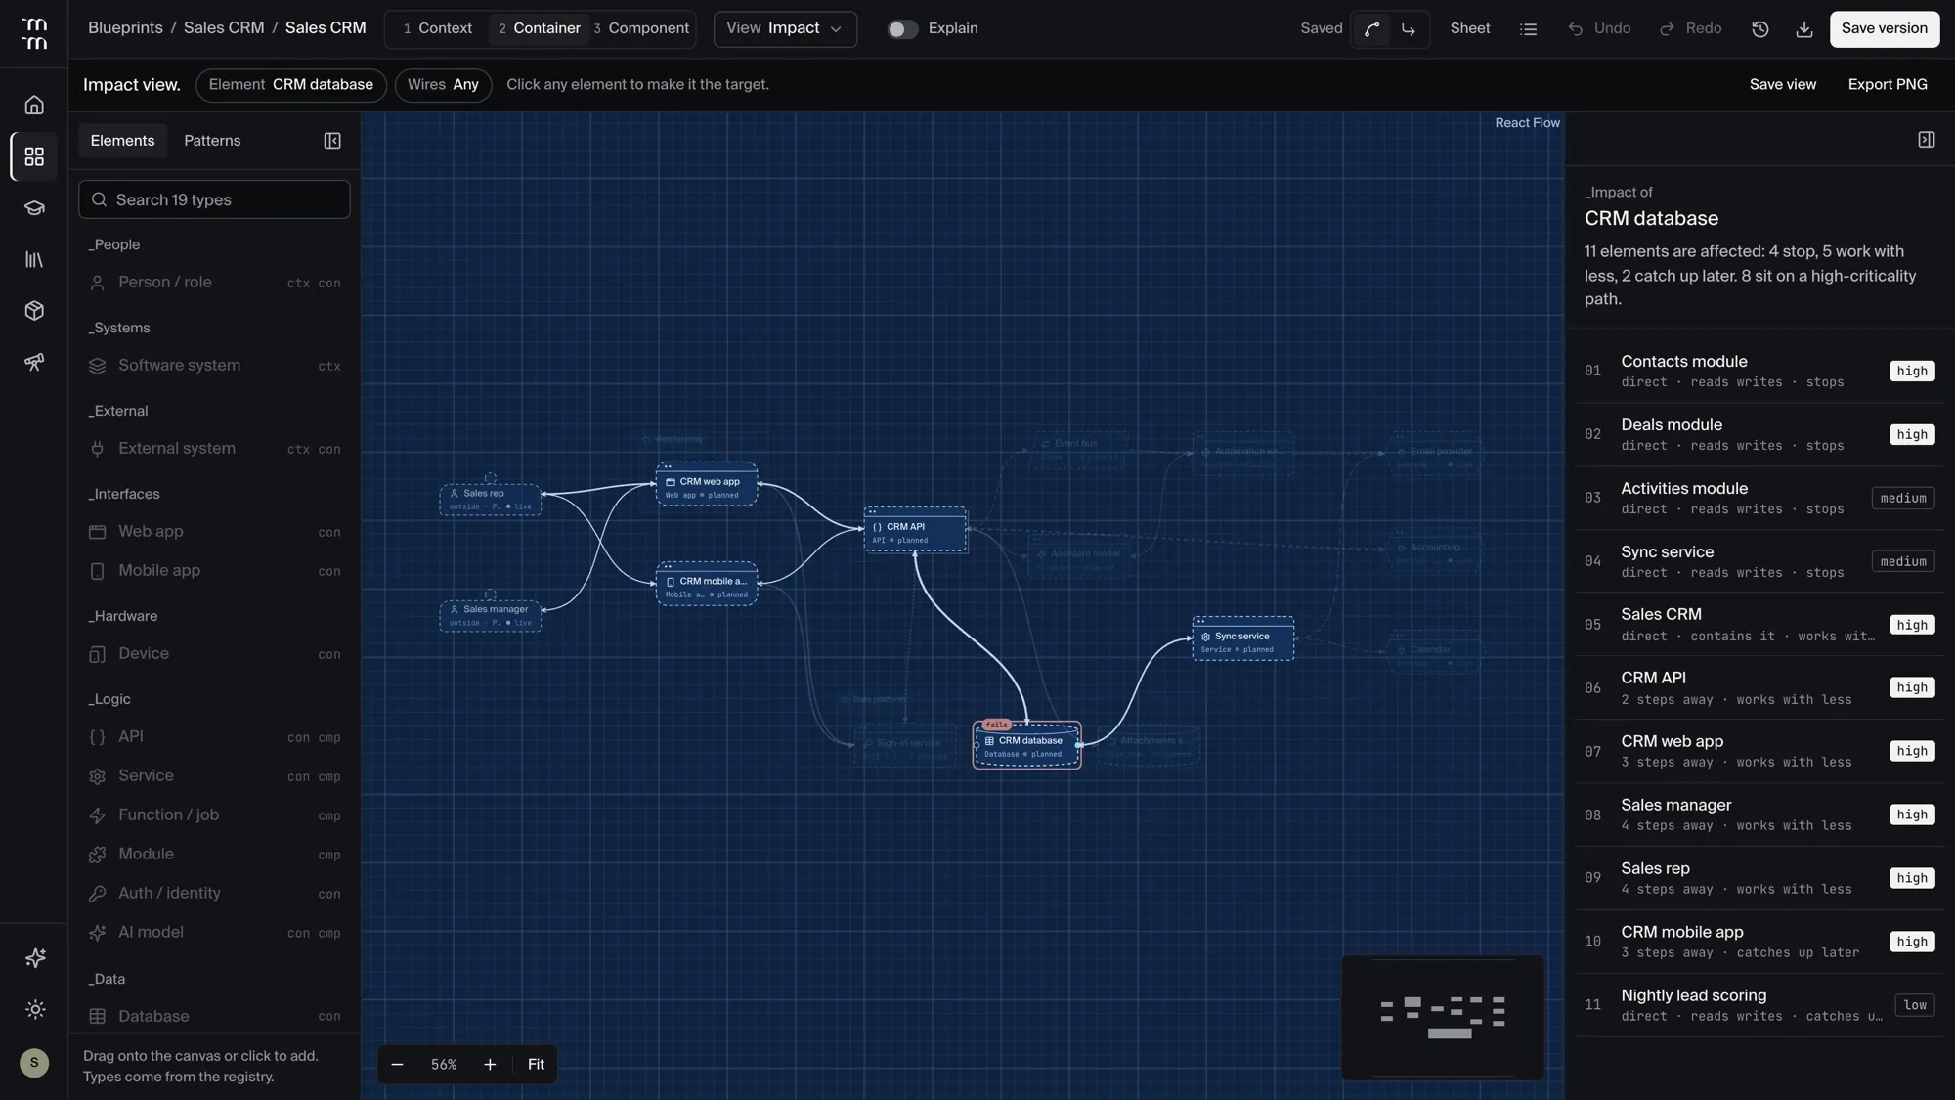Add a Person / role element
This screenshot has height=1100, width=1955.
click(x=214, y=283)
